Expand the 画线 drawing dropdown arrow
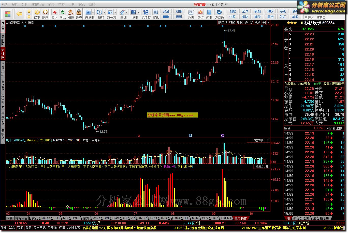 127,12
